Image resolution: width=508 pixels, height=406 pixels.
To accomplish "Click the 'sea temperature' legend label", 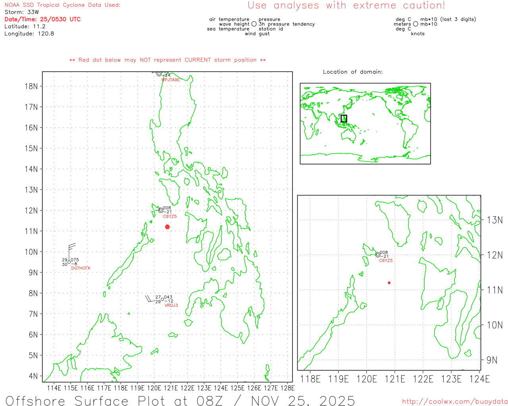I will (228, 29).
